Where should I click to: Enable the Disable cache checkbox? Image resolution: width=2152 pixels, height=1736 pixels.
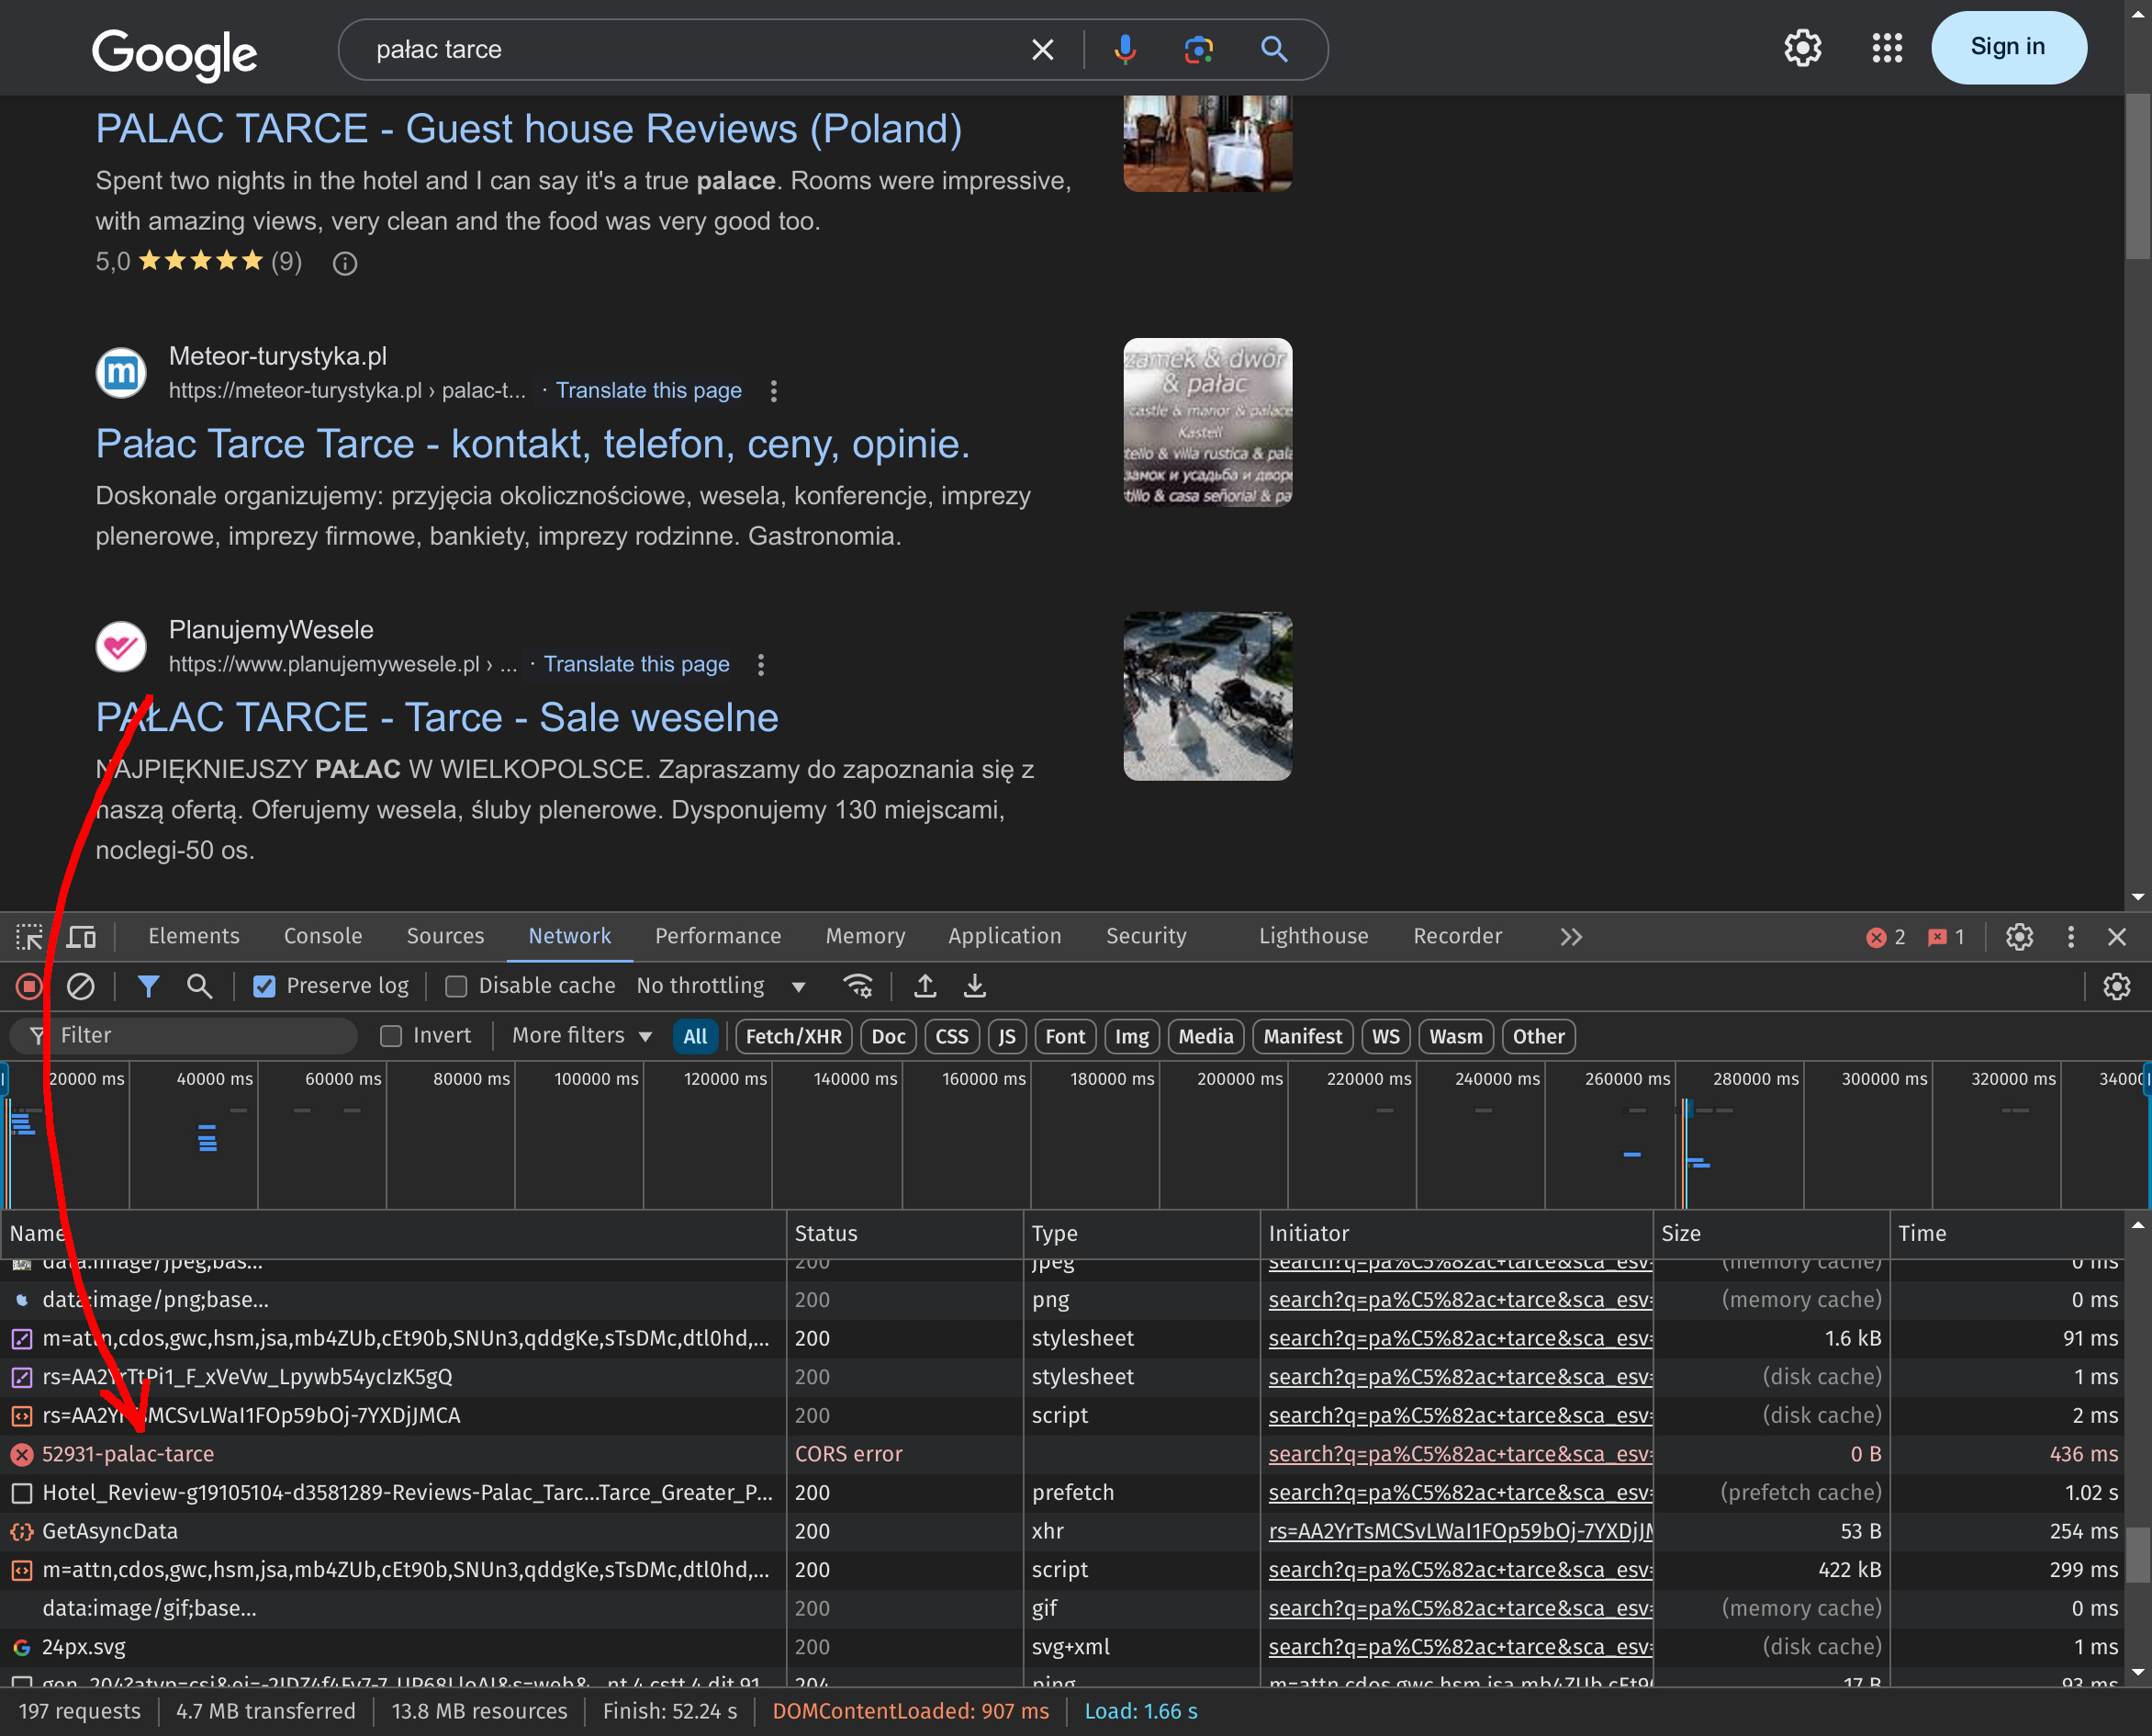(x=455, y=986)
